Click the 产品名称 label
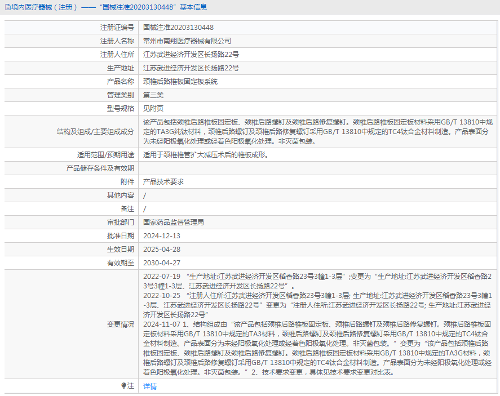The height and width of the screenshot is (396, 500). pos(121,82)
